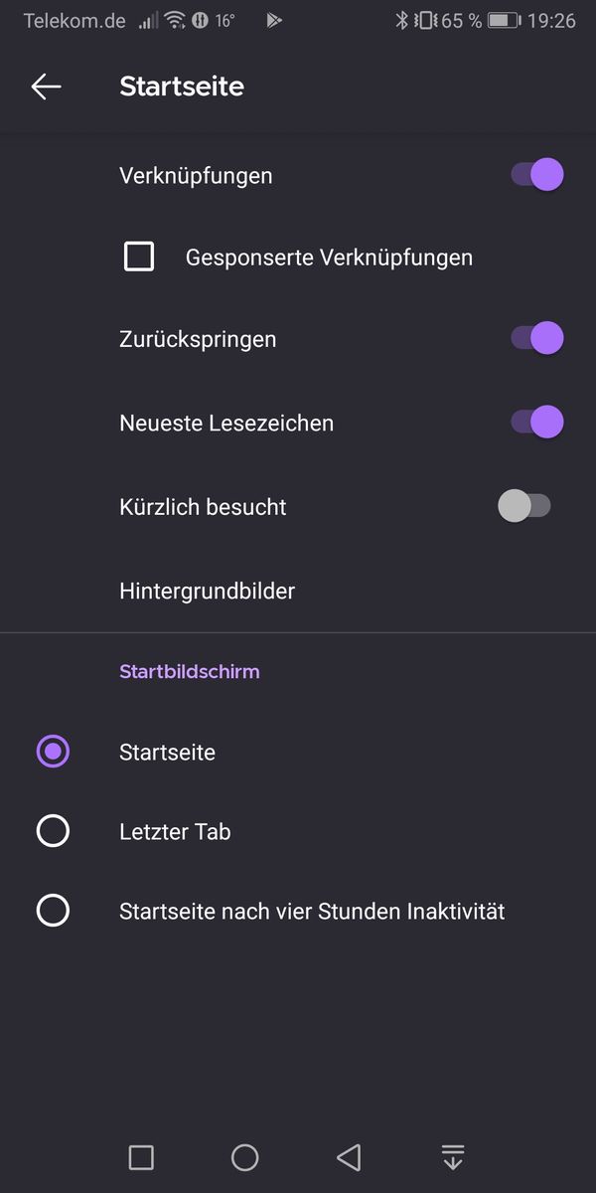
Task: Disable the Verknüpfungen toggle
Action: [x=537, y=176]
